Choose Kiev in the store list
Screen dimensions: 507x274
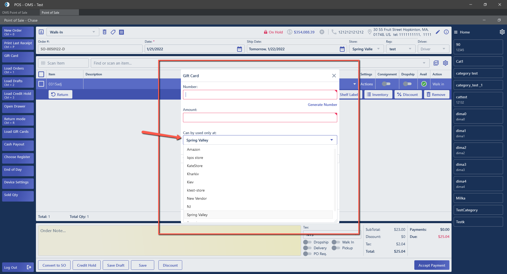click(258, 182)
